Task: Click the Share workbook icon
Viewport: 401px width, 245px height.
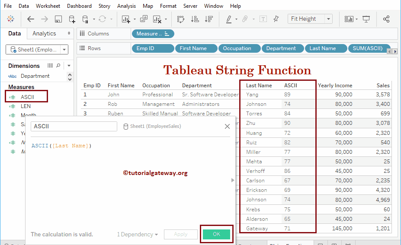Action: tap(386, 19)
